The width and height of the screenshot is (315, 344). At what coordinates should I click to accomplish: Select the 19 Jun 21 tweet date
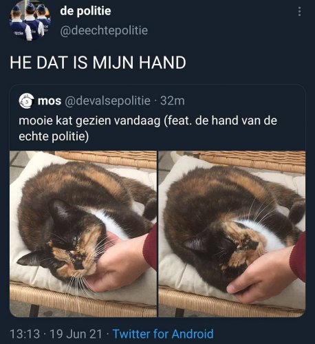coord(76,334)
